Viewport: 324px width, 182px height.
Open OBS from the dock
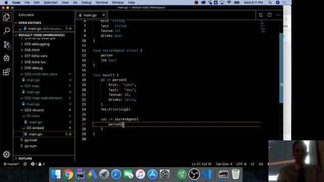click(194, 174)
